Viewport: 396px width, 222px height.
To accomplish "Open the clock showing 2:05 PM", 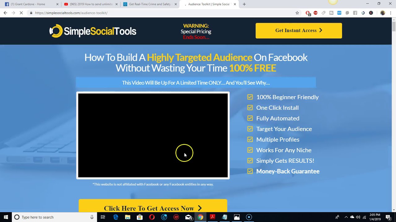I will pos(375,217).
